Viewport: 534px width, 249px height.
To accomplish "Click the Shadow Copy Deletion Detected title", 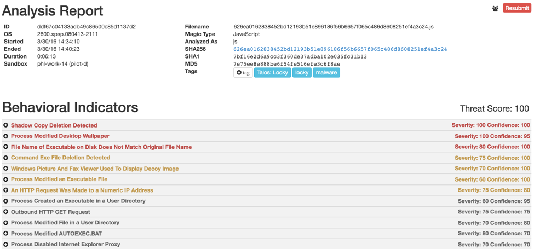I will (x=54, y=125).
